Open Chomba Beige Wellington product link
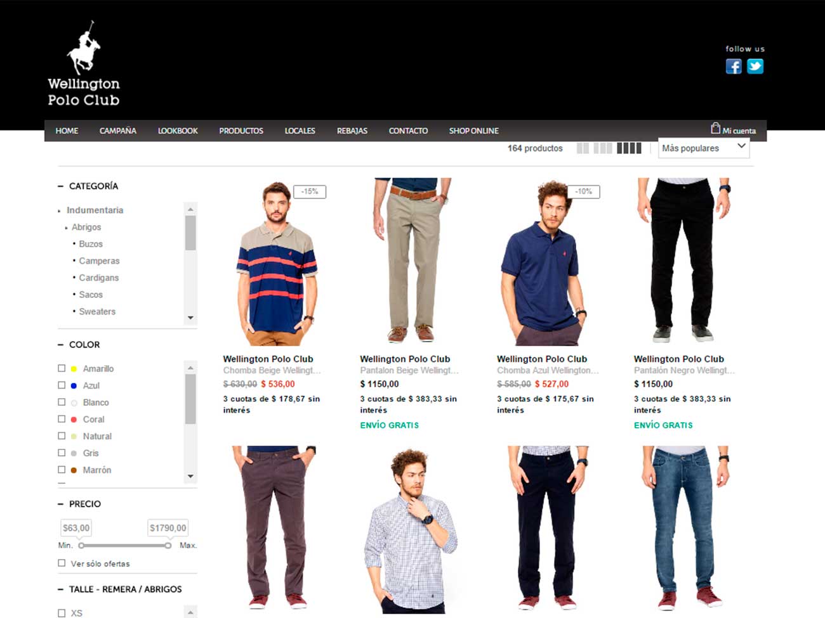825x618 pixels. click(272, 370)
